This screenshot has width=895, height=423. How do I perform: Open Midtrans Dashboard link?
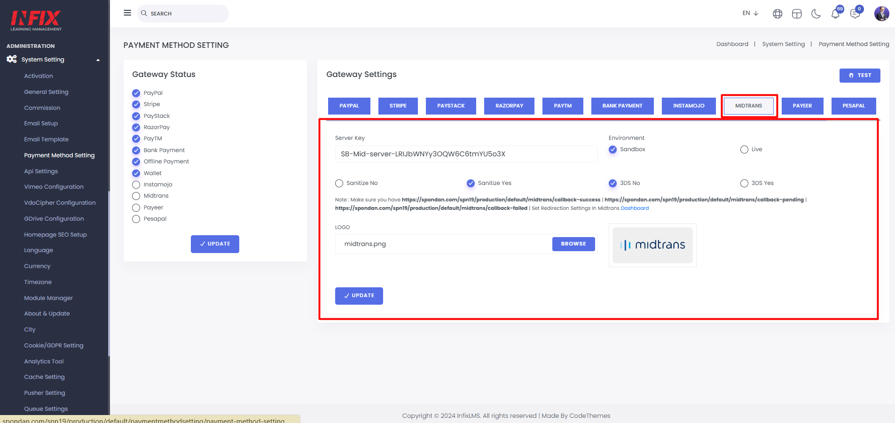coord(635,208)
